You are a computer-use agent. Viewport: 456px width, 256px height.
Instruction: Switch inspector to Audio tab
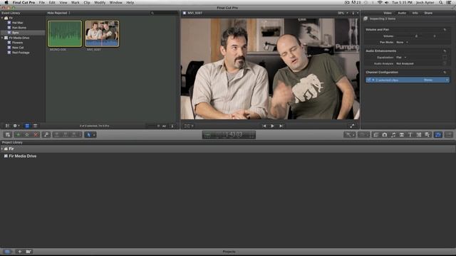(402, 13)
